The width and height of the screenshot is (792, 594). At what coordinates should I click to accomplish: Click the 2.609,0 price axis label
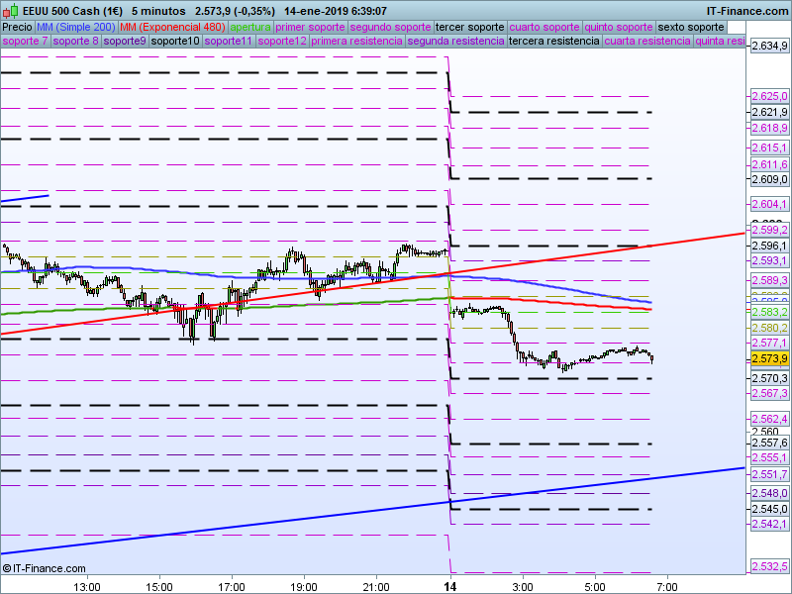(769, 179)
